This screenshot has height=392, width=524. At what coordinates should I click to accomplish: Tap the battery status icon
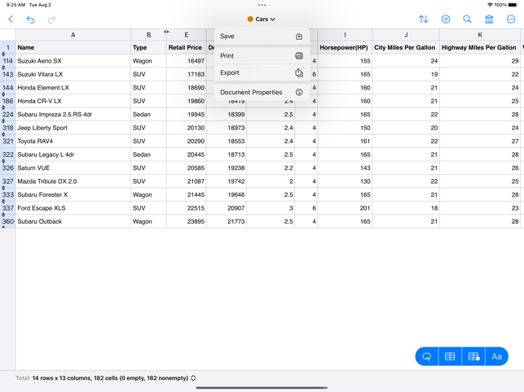(513, 5)
